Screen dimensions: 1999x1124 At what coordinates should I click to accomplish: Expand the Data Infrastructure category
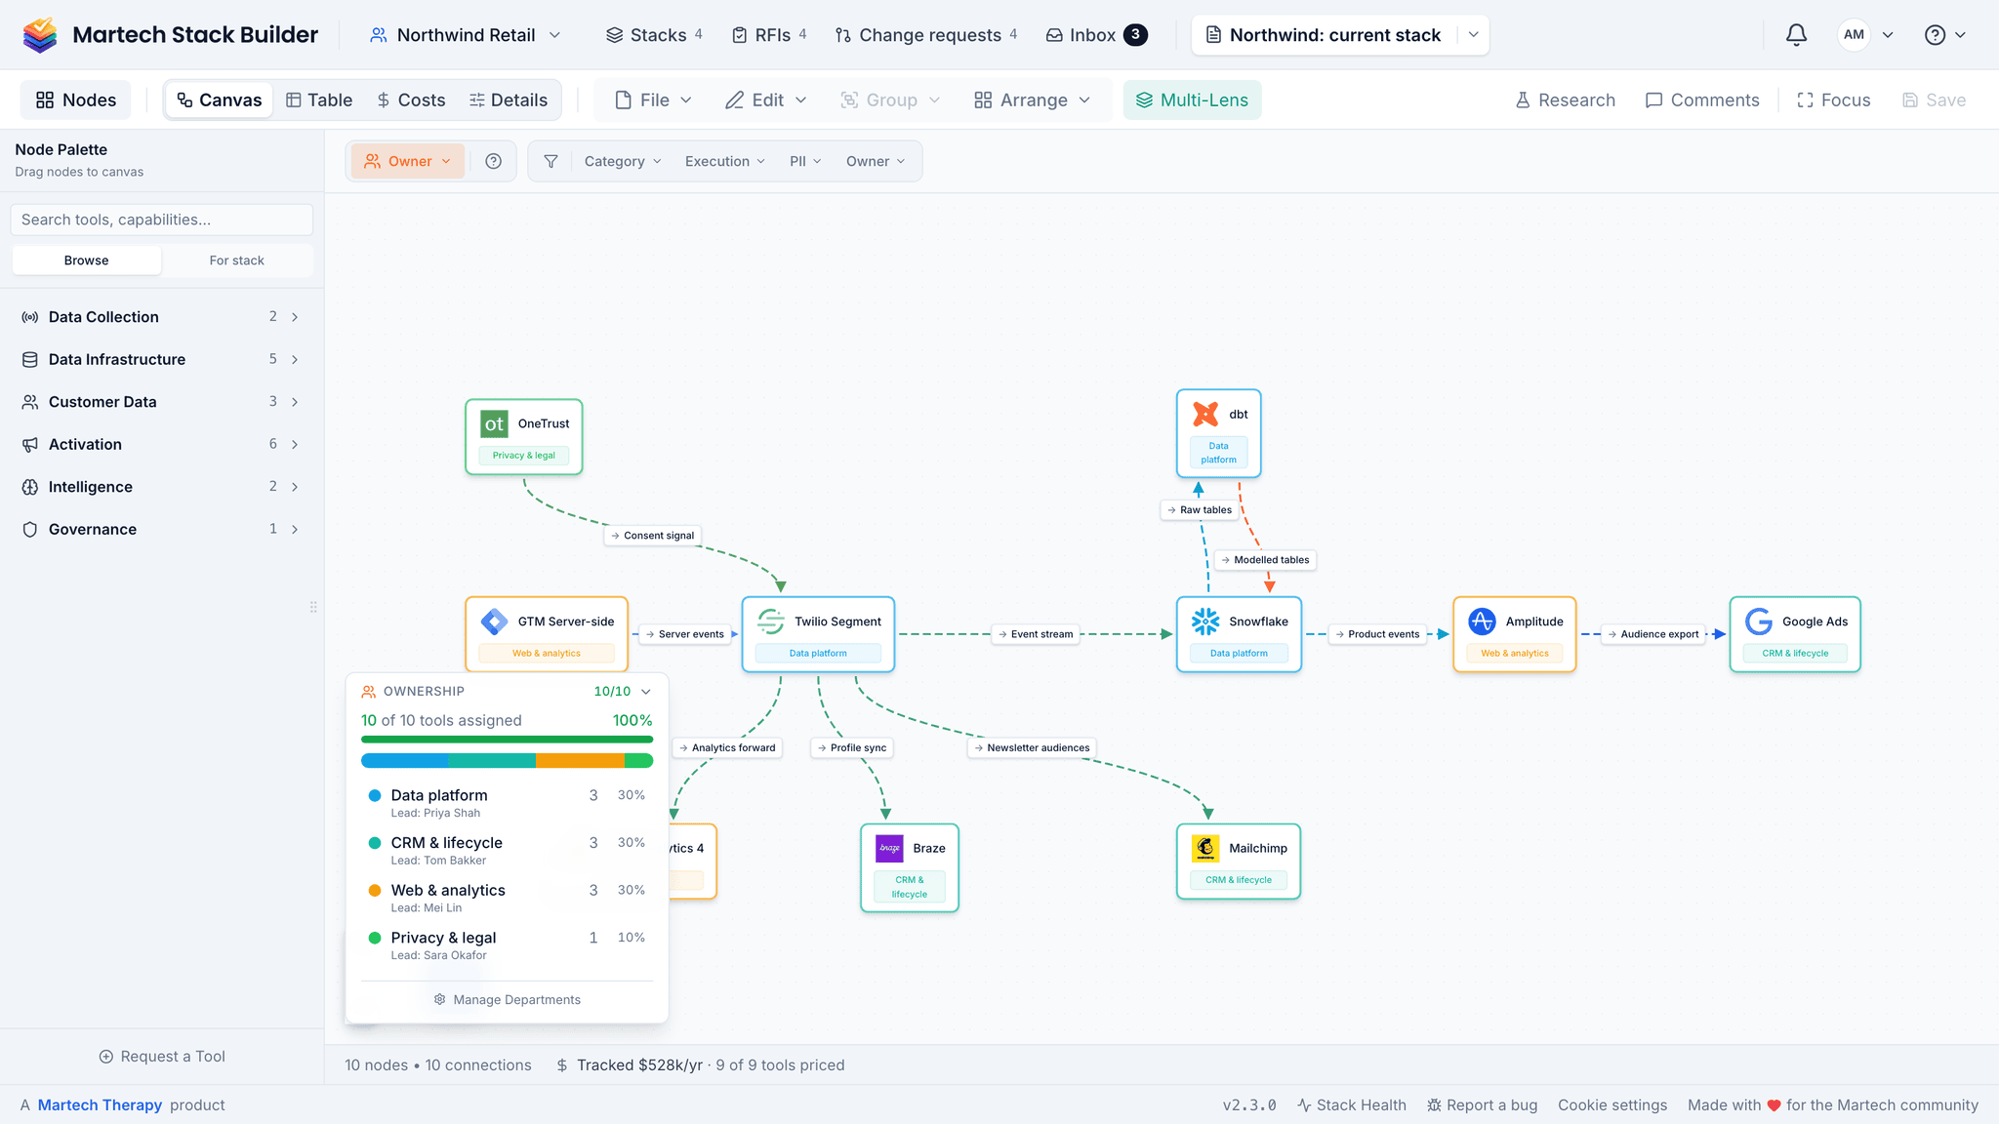click(161, 359)
